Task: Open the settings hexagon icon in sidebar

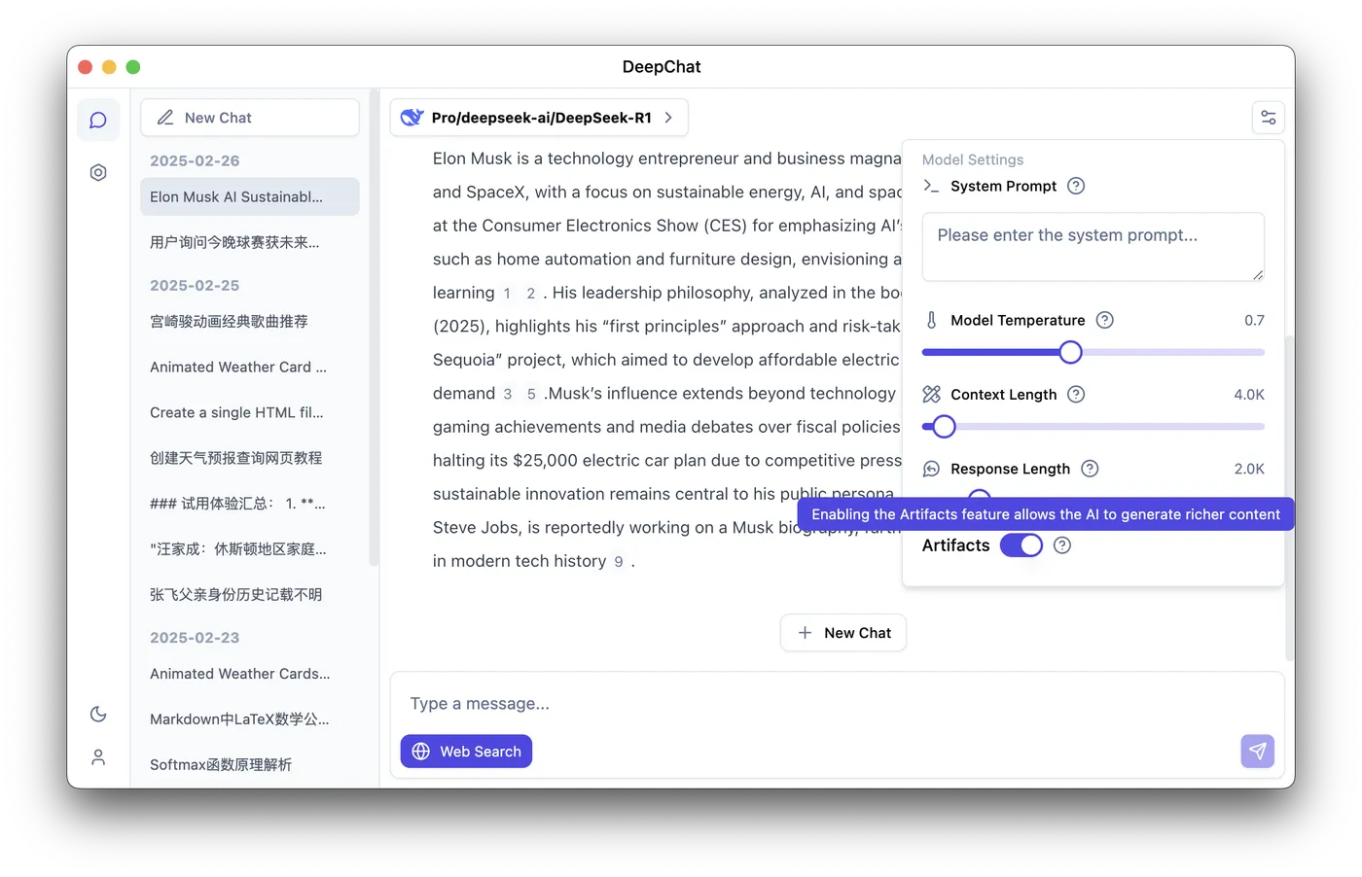Action: pos(98,172)
